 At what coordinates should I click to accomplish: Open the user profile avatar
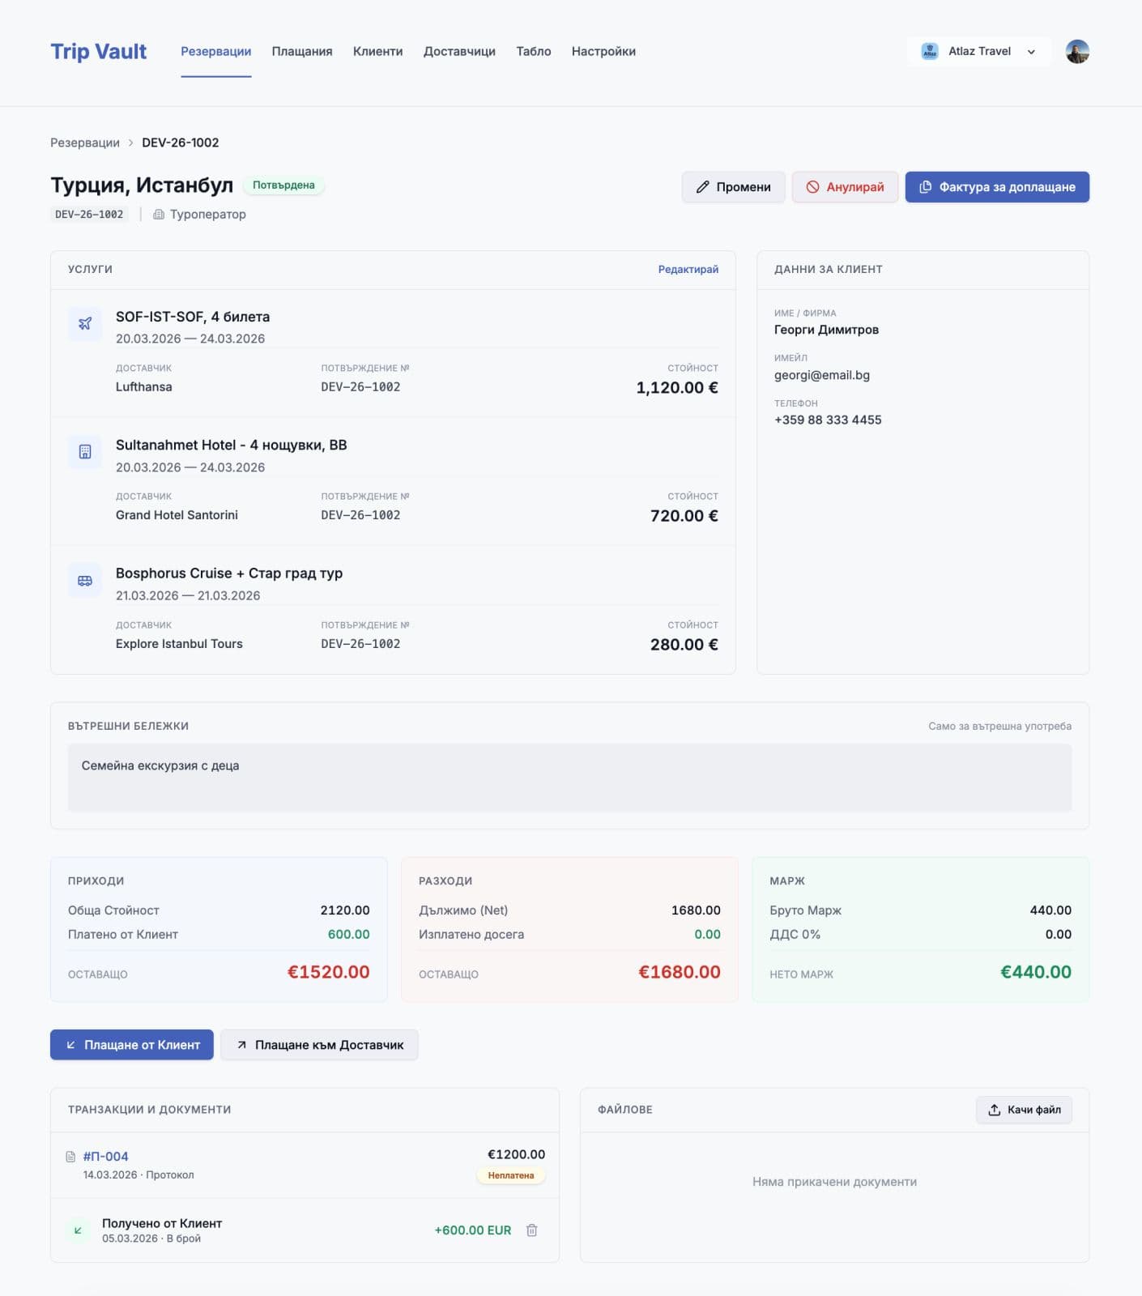(x=1077, y=51)
